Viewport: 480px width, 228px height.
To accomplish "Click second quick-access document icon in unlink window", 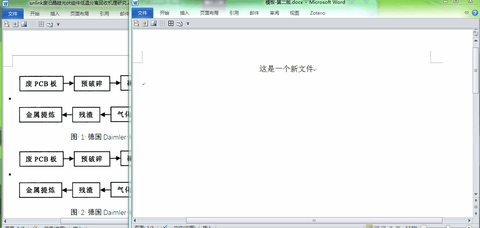I will [15, 24].
